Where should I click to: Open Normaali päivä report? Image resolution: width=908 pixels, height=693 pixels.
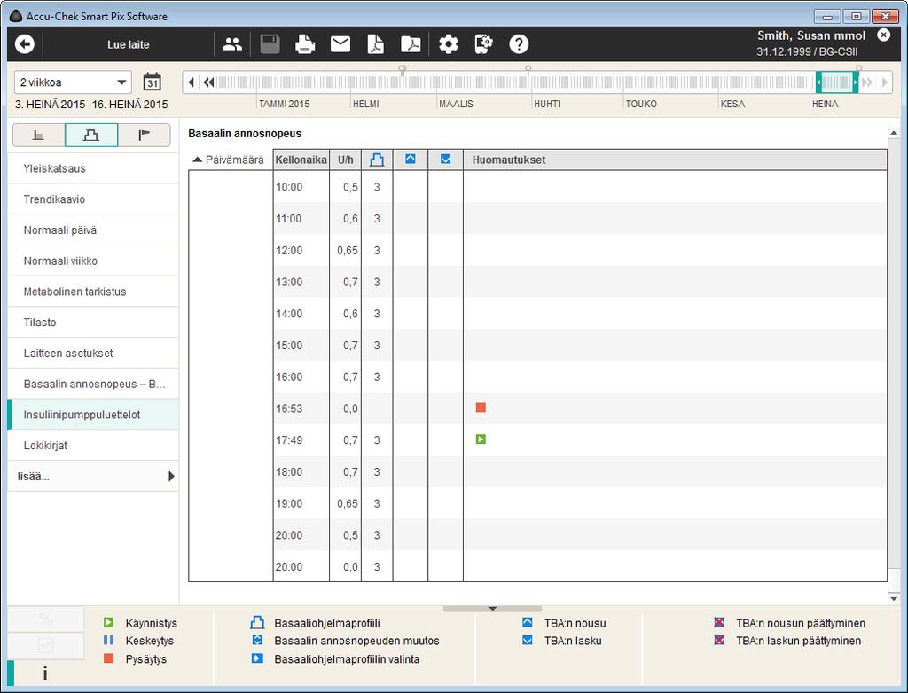pyautogui.click(x=93, y=230)
